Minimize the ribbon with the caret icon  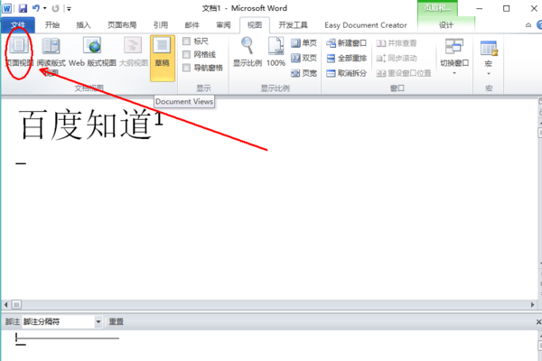[x=528, y=25]
